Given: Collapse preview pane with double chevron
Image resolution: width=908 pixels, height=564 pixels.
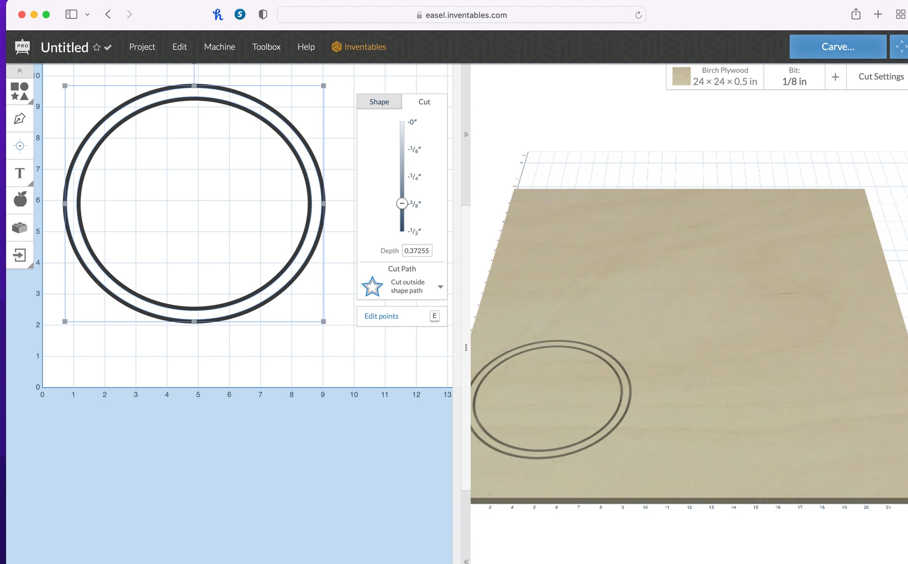Looking at the screenshot, I should click(466, 135).
